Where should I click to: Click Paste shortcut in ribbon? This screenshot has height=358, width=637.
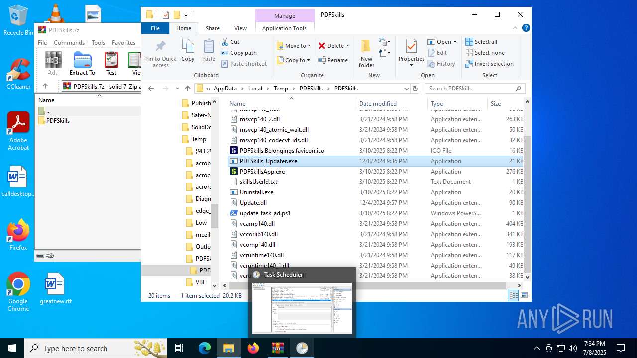(x=244, y=64)
